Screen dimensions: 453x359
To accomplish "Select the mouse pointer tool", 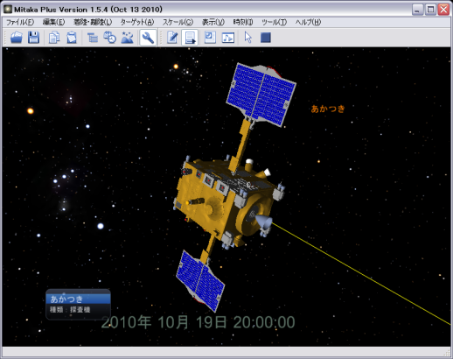I will coord(248,38).
